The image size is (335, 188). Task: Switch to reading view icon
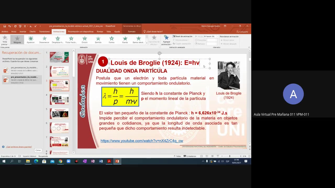(x=212, y=156)
